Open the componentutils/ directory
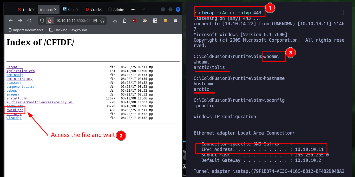The image size is (355, 177). click(21, 87)
